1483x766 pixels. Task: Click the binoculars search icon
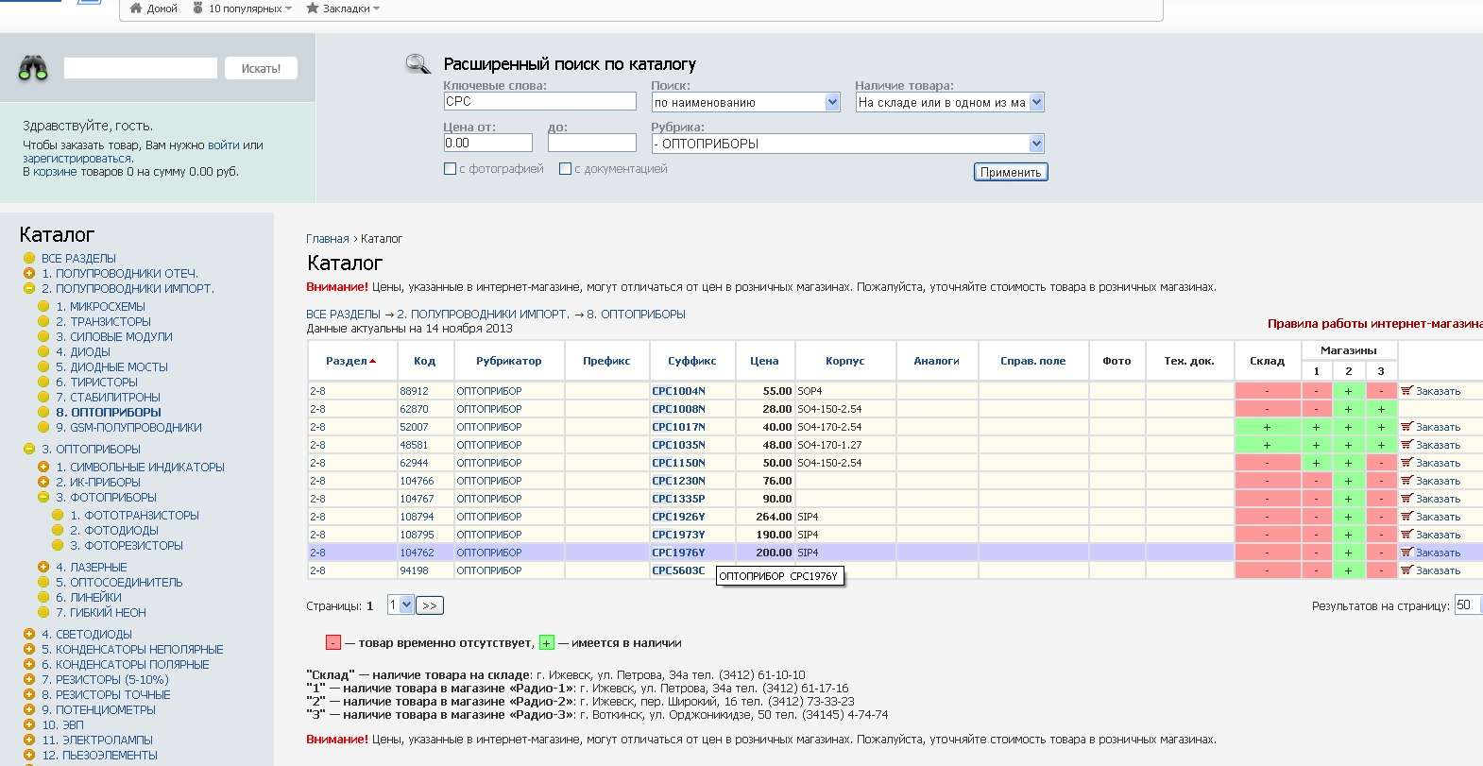[x=33, y=68]
